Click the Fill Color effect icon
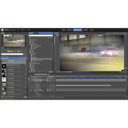Screen dimensions: 128x128 (x=31, y=49)
